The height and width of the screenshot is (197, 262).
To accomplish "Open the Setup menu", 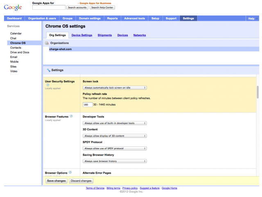I will click(156, 18).
